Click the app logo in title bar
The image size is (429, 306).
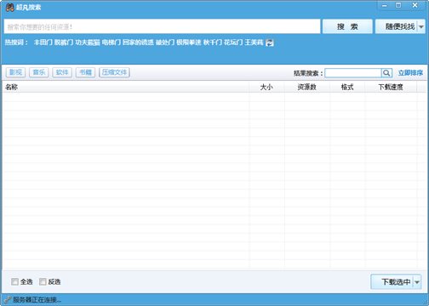click(10, 7)
